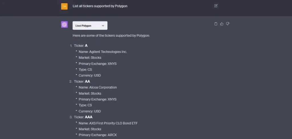Click the edit message pencil icon
The width and height of the screenshot is (292, 139).
pos(216,6)
